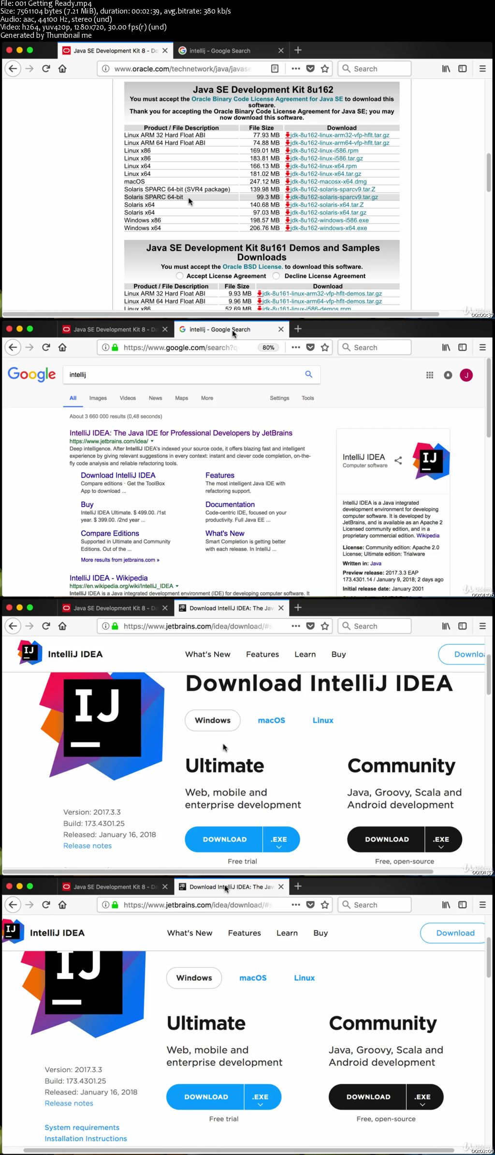The height and width of the screenshot is (1155, 495).
Task: Select Windows OS toggle in upper JetBrains window
Action: click(213, 720)
